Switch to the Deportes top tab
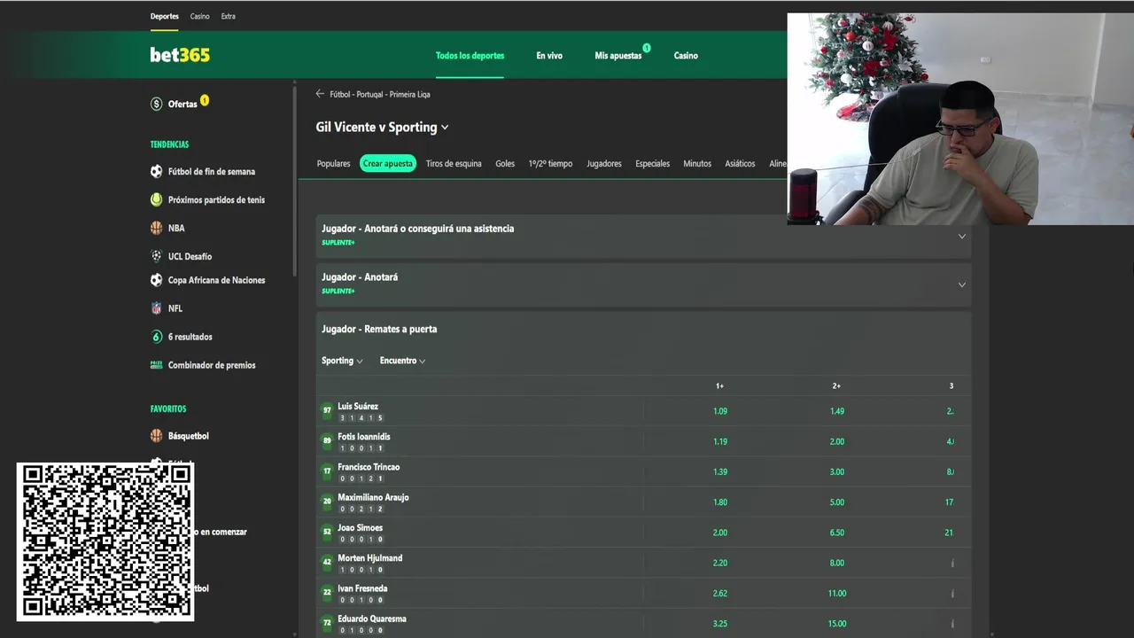The width and height of the screenshot is (1134, 638). (x=165, y=16)
